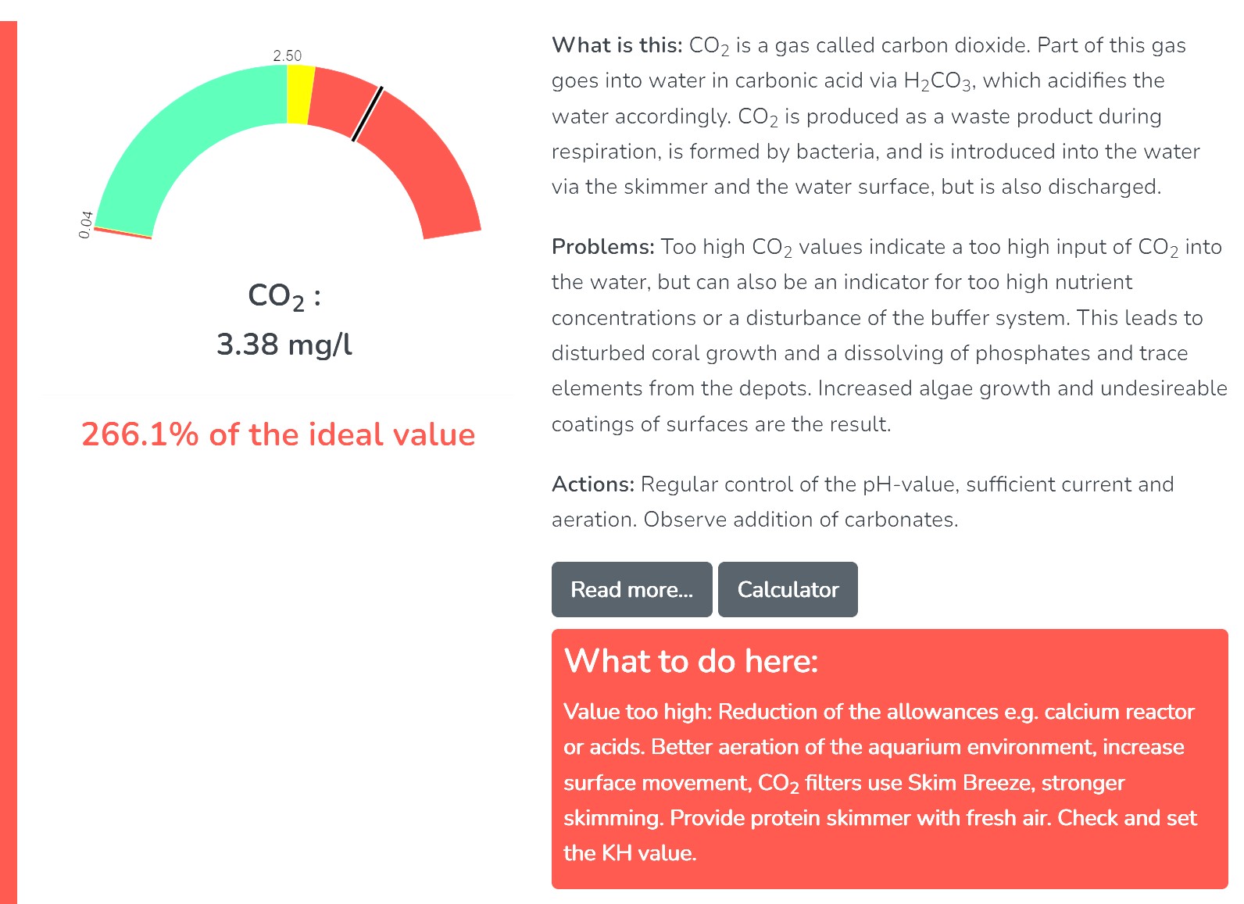Click the yellow gauge segment
1244x904 pixels.
click(300, 95)
